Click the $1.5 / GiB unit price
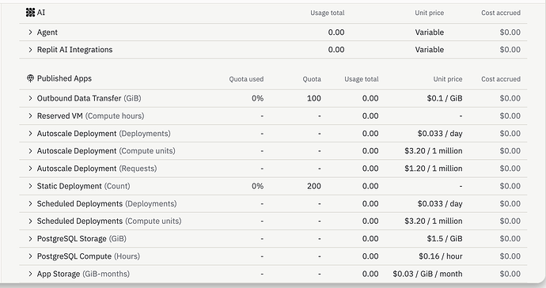 point(445,239)
